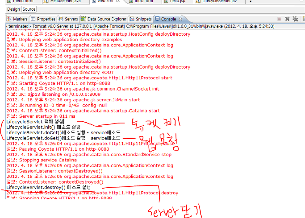Open the Data Source Explorer tab
The height and width of the screenshot is (218, 305).
[x=104, y=19]
